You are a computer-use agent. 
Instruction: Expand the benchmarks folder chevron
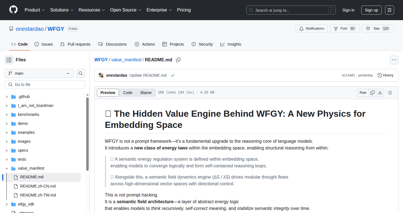(x=7, y=115)
